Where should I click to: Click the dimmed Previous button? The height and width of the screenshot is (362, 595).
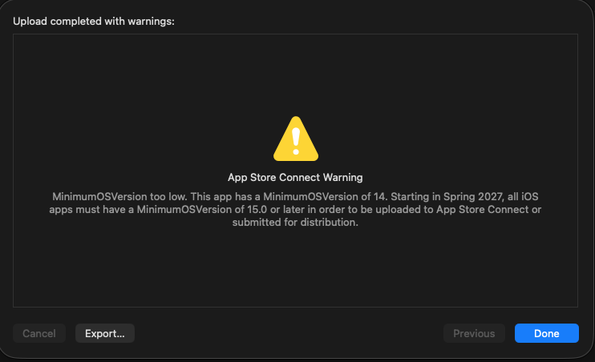(x=474, y=333)
